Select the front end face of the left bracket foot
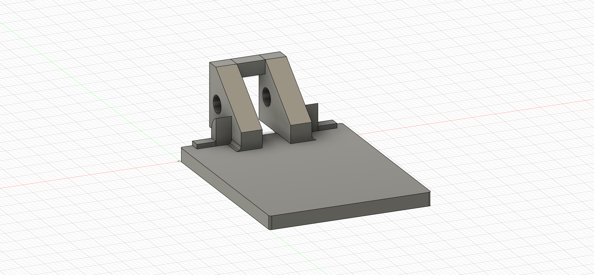This screenshot has height=275, width=594. pyautogui.click(x=252, y=140)
